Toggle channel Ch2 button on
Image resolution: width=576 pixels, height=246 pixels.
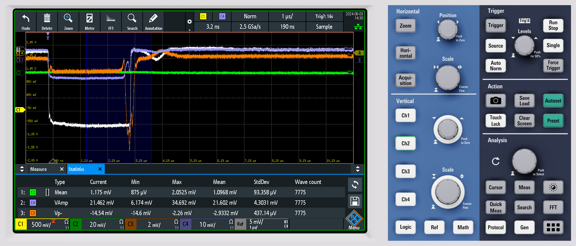click(405, 143)
